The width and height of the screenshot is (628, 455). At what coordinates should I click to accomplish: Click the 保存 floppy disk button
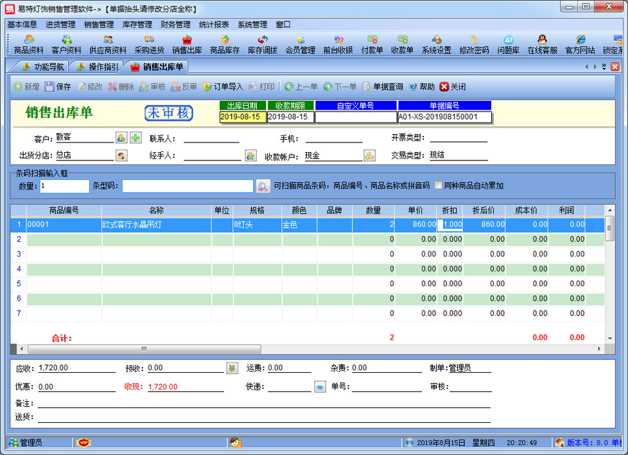coord(58,87)
